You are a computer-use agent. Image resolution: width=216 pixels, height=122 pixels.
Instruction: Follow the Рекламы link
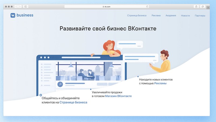pyautogui.click(x=160, y=83)
